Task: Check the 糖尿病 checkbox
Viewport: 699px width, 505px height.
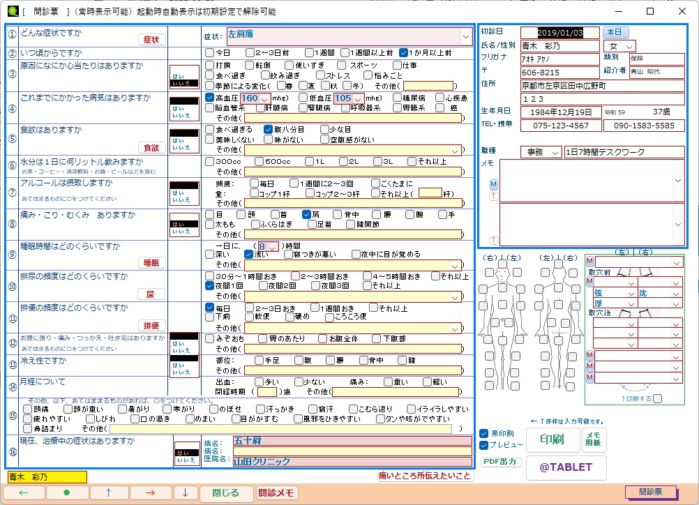Action: (x=397, y=97)
